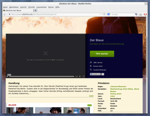The width and height of the screenshot is (150, 116).
Task: Open the Extras menu
Action: (x=51, y=7)
